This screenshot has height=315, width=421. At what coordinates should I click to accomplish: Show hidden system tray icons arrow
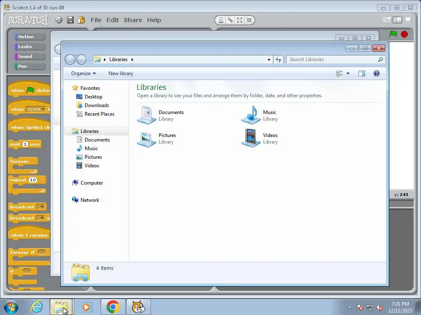tap(349, 307)
